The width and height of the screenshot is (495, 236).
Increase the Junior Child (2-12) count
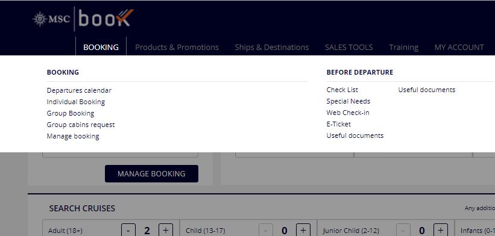tap(441, 231)
